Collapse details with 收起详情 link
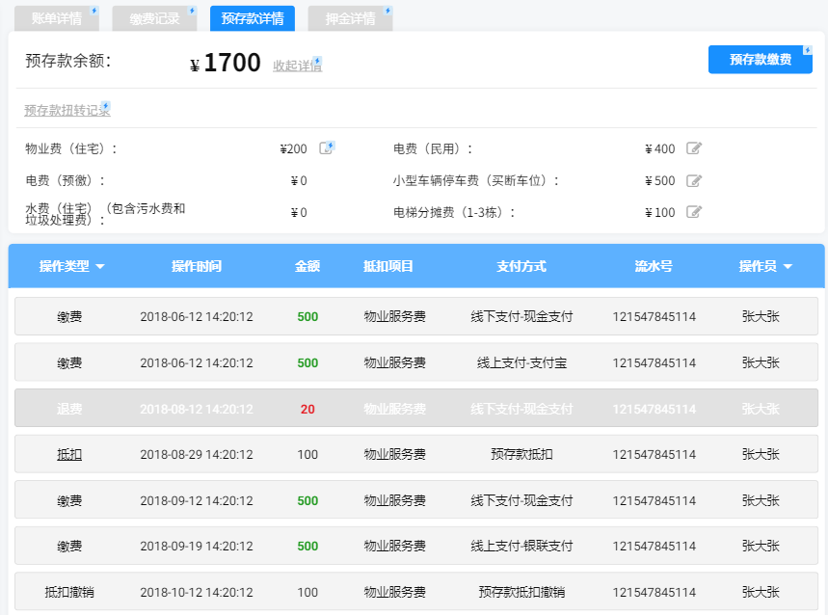828x615 pixels. click(296, 66)
